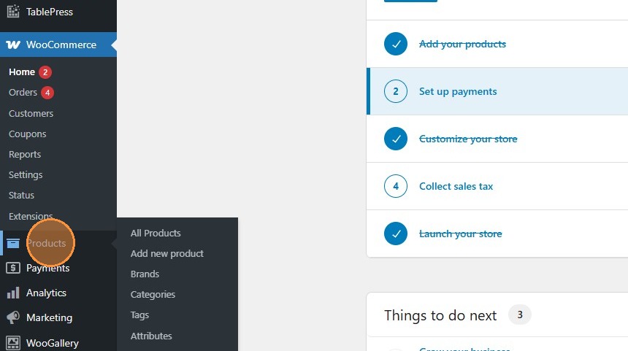Click the TablePress sidebar icon
628x351 pixels.
(x=13, y=12)
